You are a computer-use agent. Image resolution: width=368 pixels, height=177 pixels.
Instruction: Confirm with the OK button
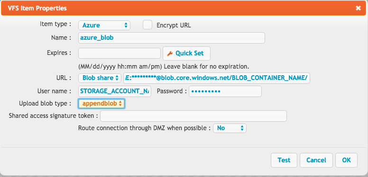pos(346,160)
